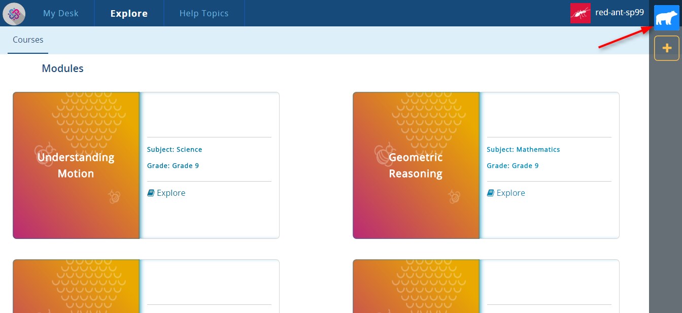This screenshot has width=682, height=313.
Task: Click Explore text link for Geometric Reasoning
Action: (x=510, y=193)
